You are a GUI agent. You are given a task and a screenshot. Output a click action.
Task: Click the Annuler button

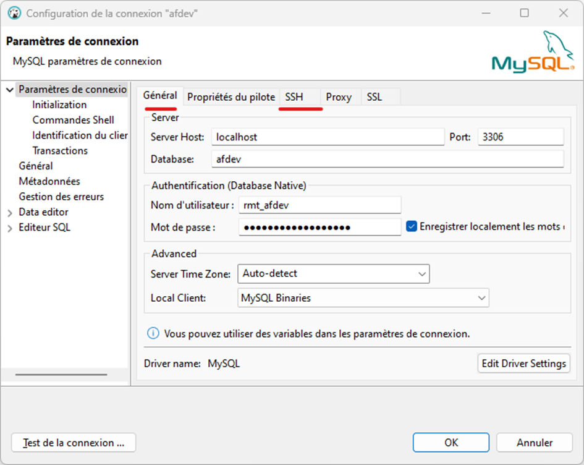point(535,443)
